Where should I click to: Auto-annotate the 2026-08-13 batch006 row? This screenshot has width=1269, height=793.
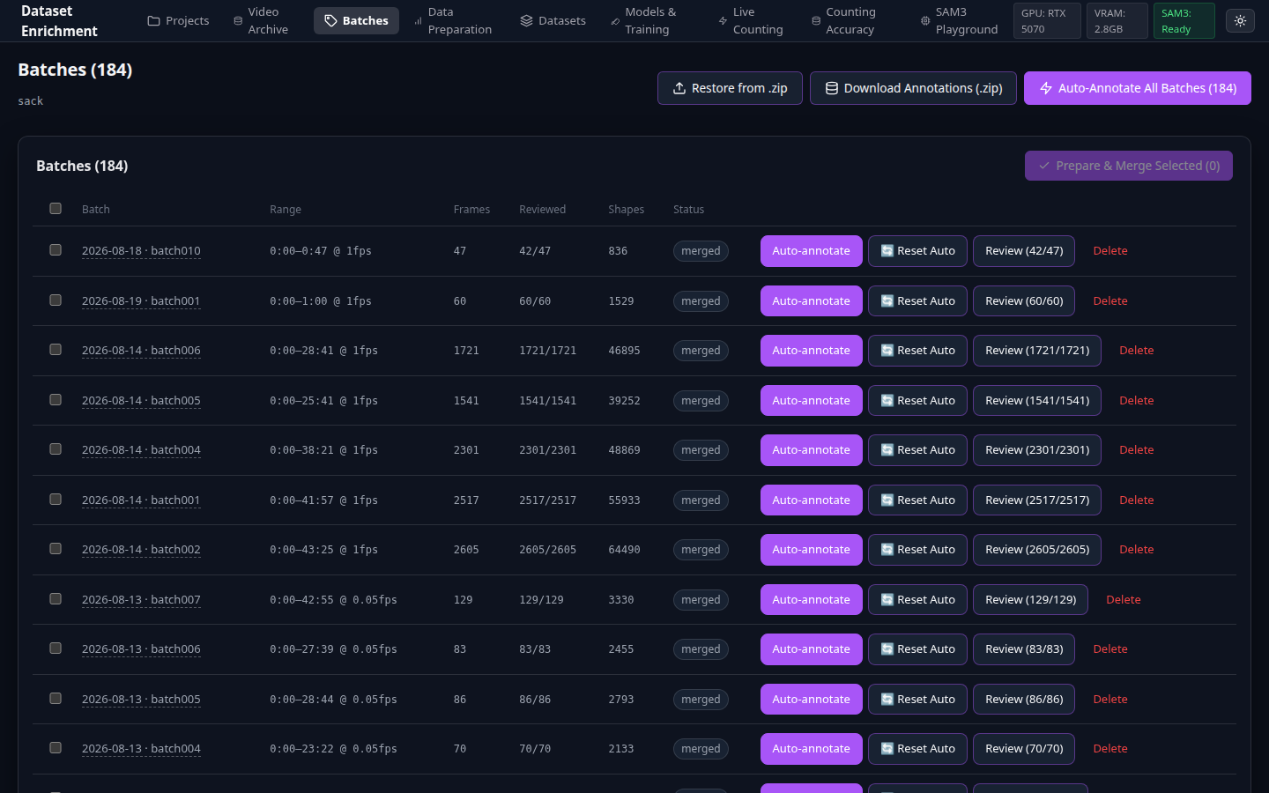(811, 649)
